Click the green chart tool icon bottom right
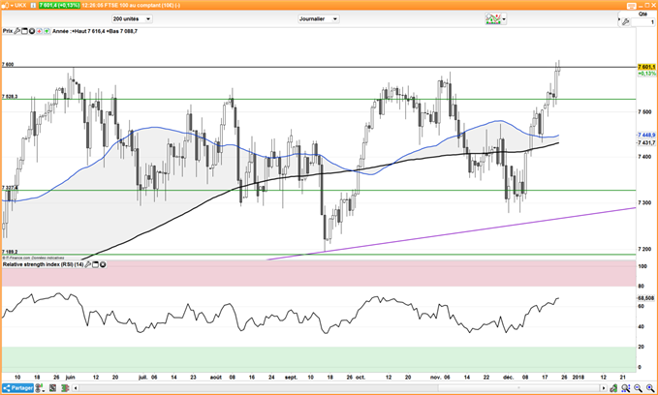The width and height of the screenshot is (658, 395). [x=613, y=388]
